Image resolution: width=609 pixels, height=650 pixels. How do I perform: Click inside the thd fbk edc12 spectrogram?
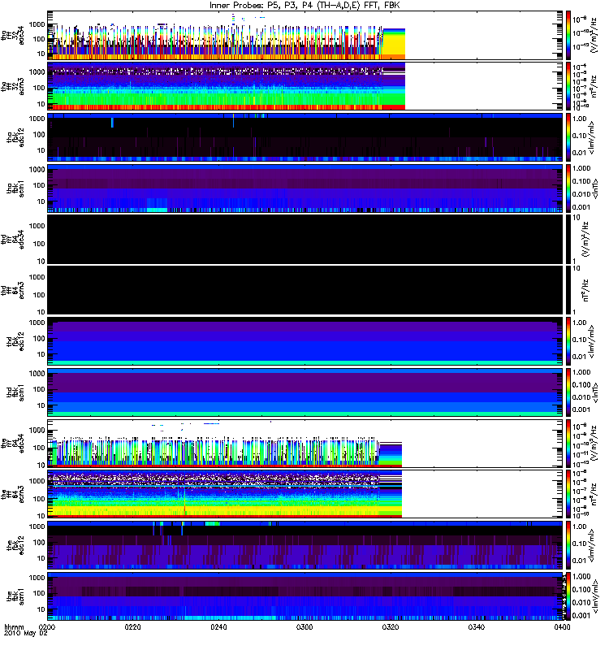(x=305, y=341)
